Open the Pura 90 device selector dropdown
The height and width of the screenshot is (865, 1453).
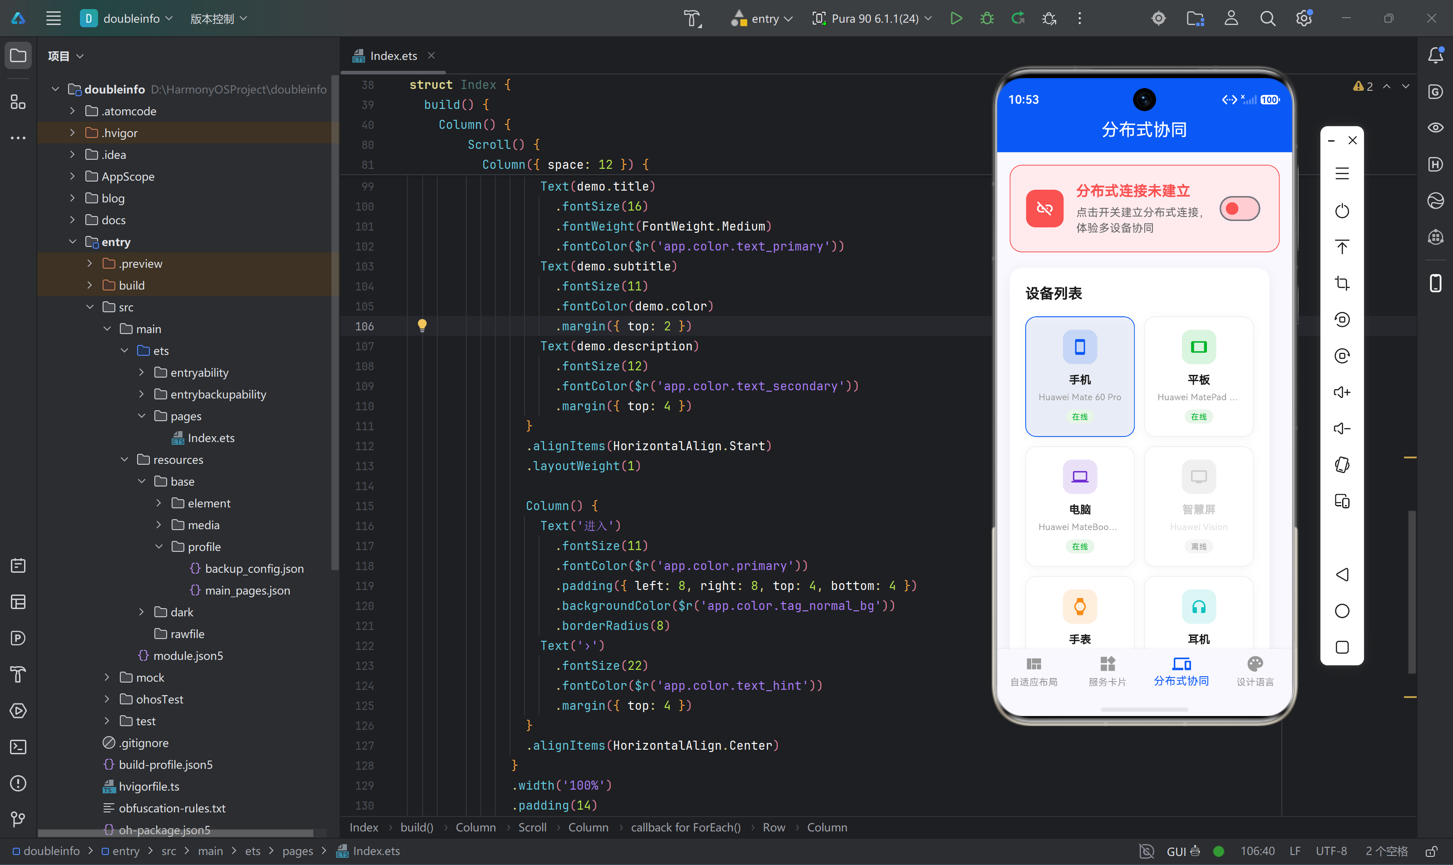pos(872,19)
